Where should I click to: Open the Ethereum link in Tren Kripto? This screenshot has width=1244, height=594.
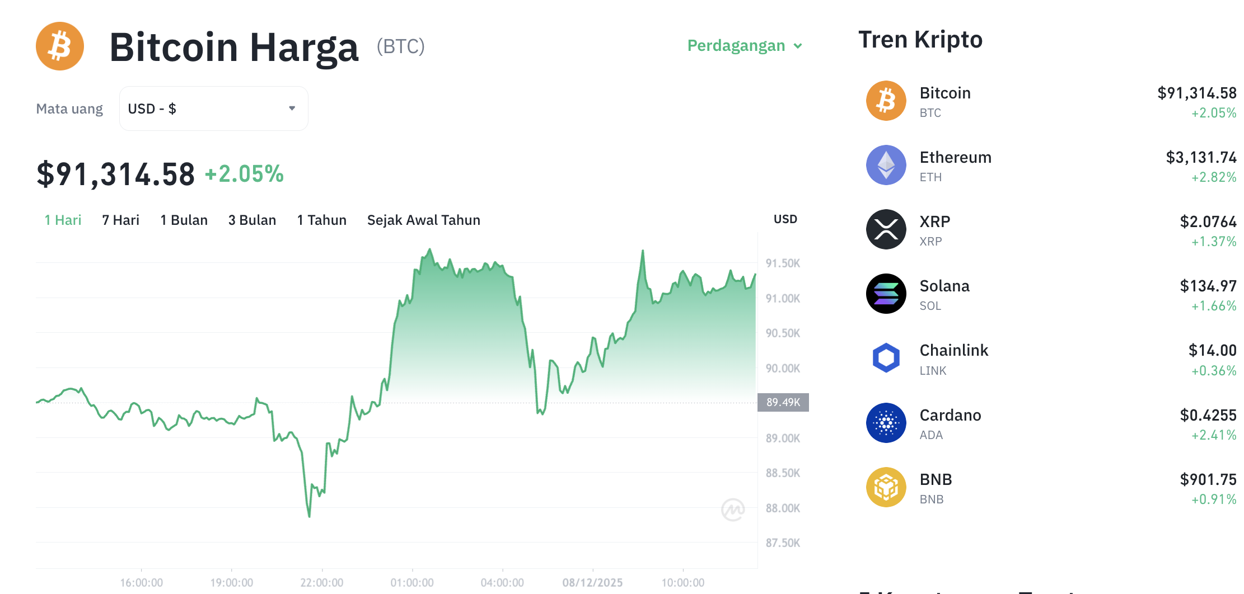(x=955, y=157)
